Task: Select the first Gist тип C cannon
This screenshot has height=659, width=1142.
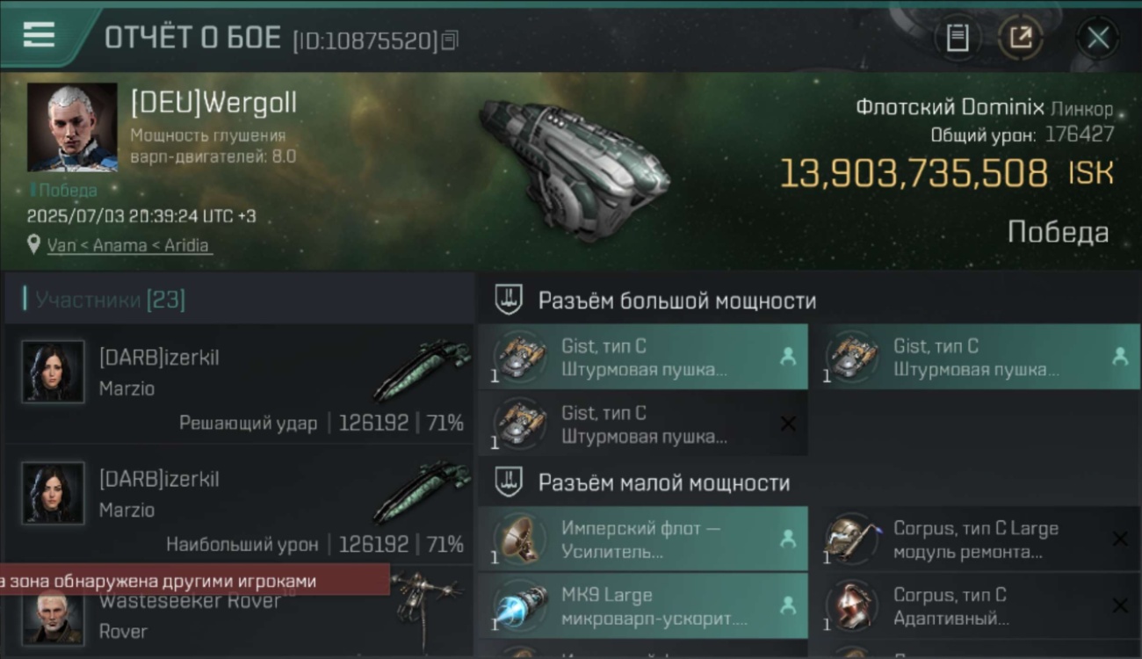Action: pos(643,357)
